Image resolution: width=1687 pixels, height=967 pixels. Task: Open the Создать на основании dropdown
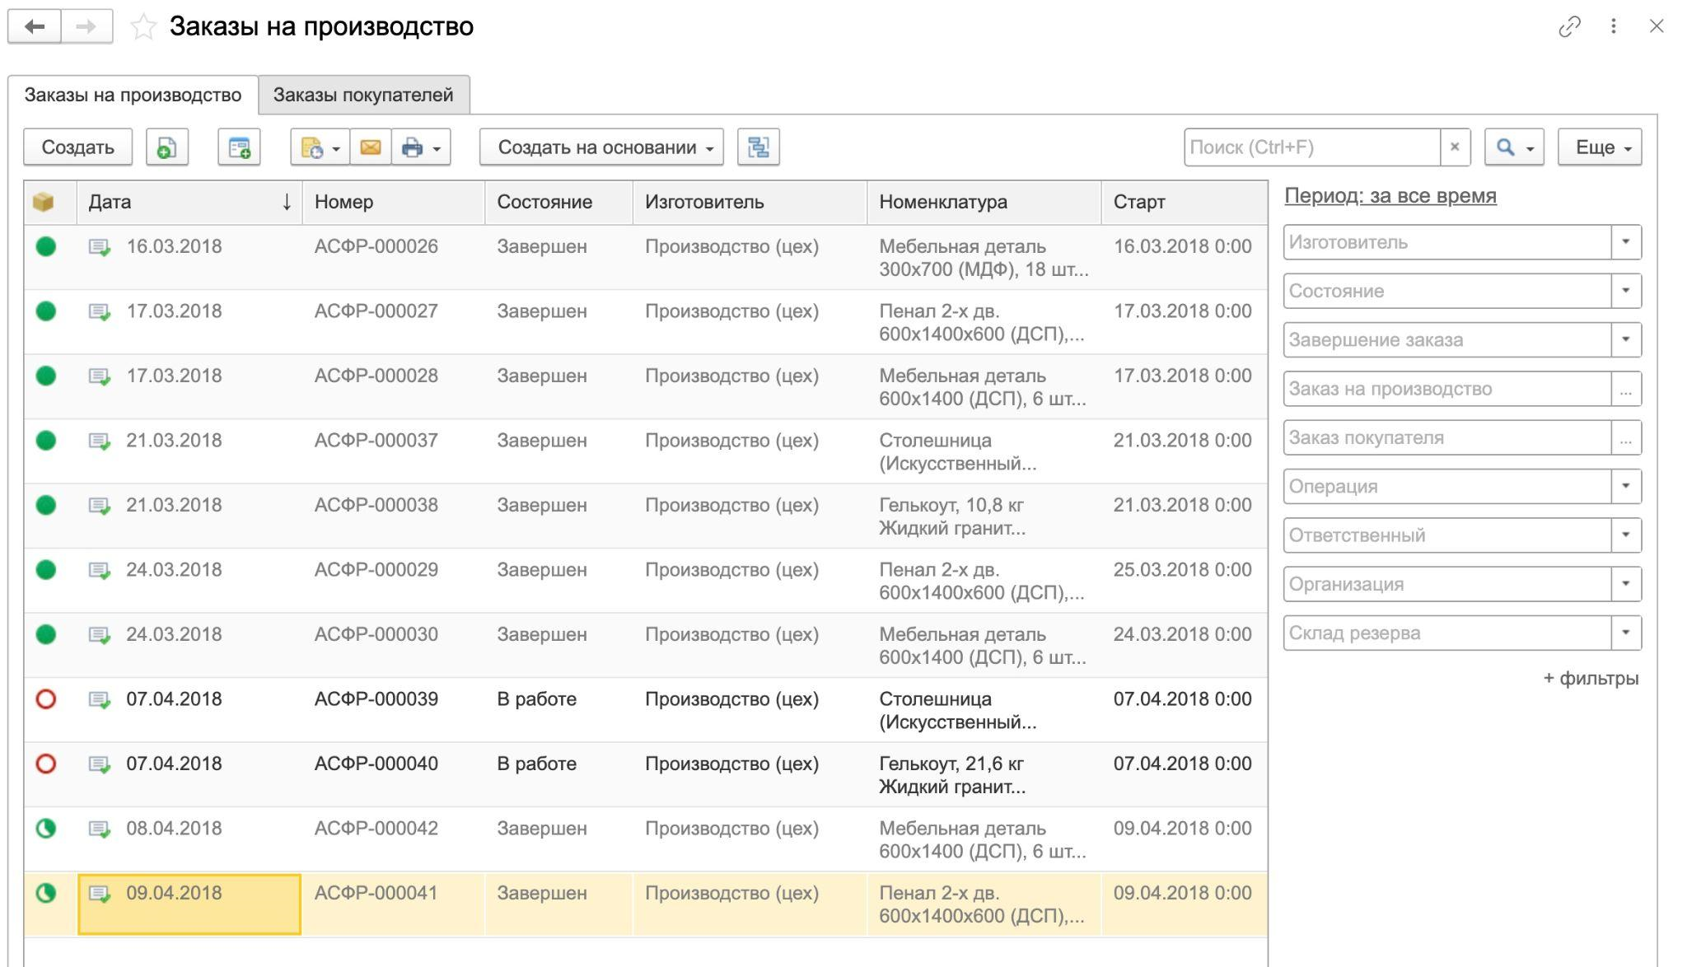point(602,147)
